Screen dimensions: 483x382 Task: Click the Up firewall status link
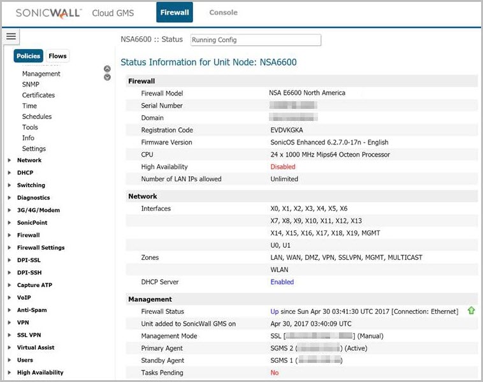click(x=275, y=311)
